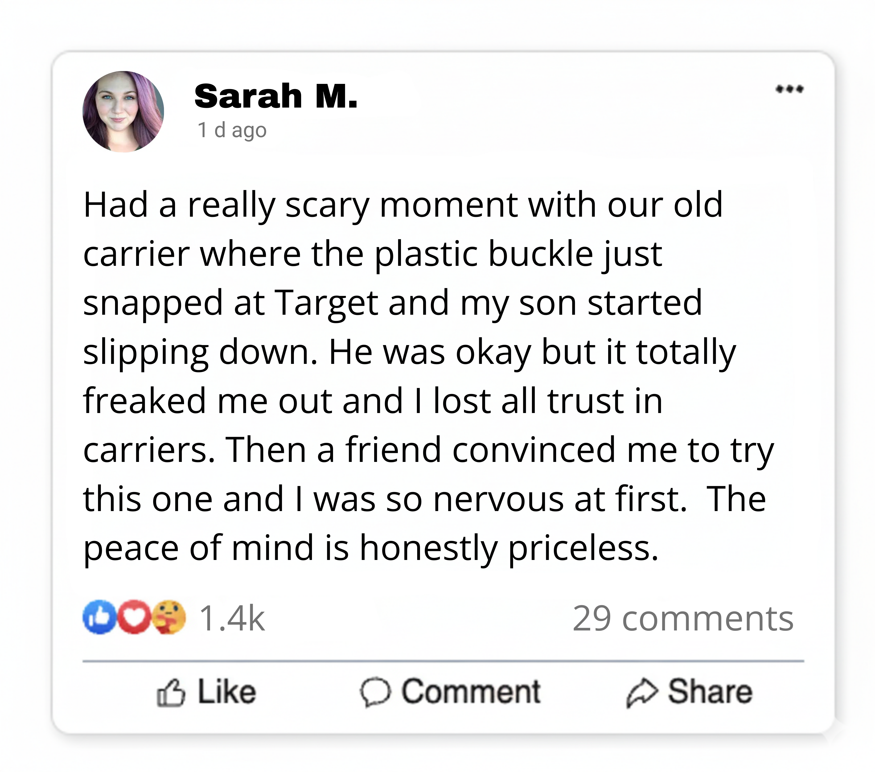Click the red heart reaction icon
The image size is (875, 772).
coord(134,618)
